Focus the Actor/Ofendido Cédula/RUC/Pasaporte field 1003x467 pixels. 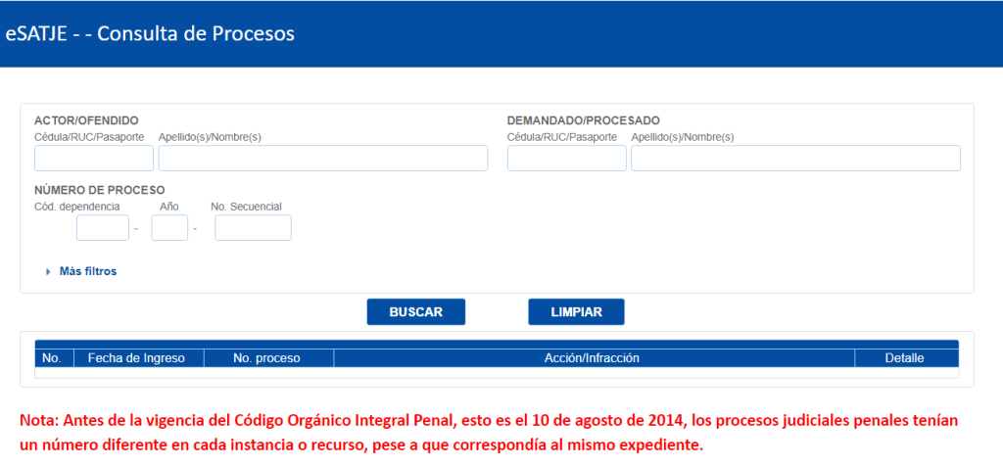pos(94,158)
